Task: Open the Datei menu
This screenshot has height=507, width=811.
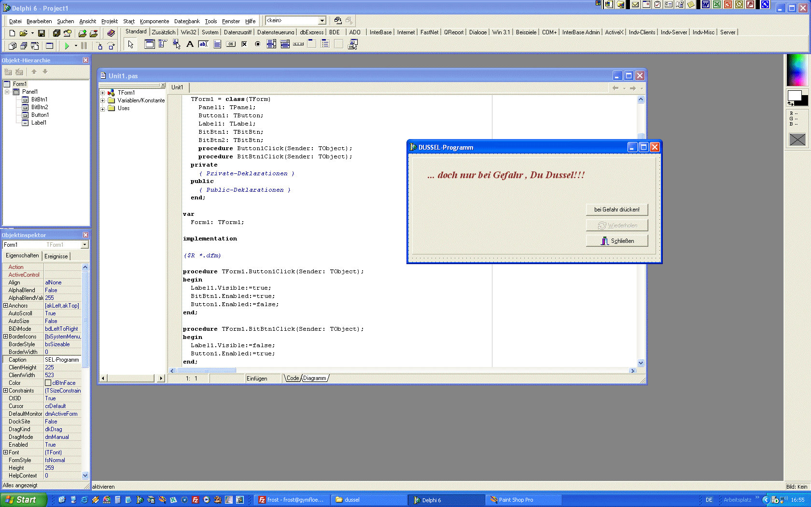Action: 15,21
